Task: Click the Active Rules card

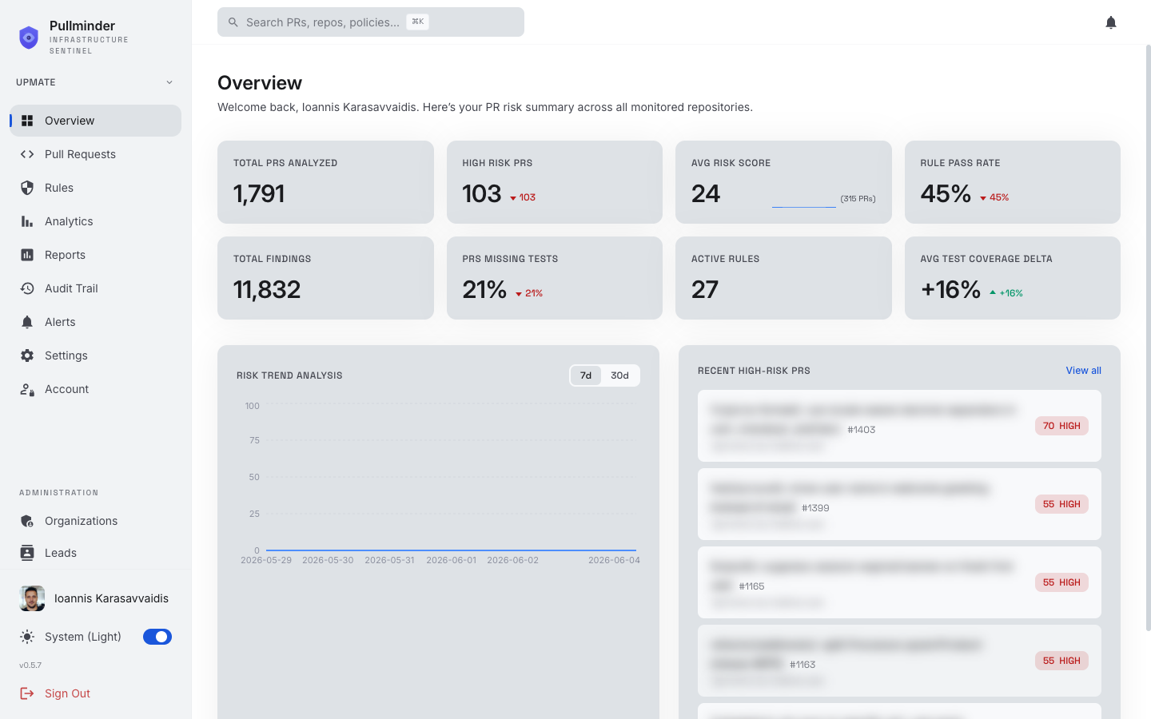Action: coord(783,278)
